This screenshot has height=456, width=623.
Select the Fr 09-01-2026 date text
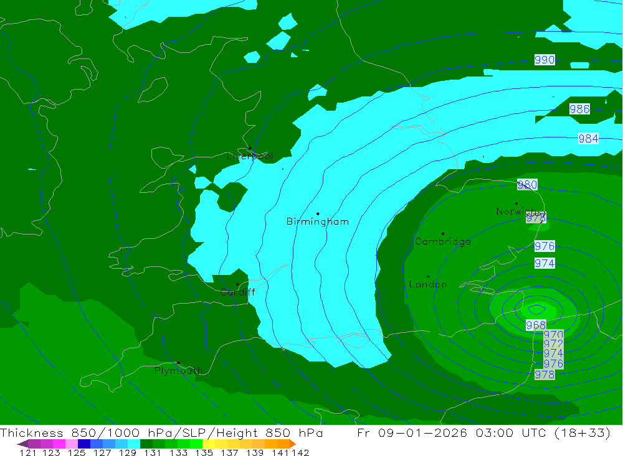[412, 432]
